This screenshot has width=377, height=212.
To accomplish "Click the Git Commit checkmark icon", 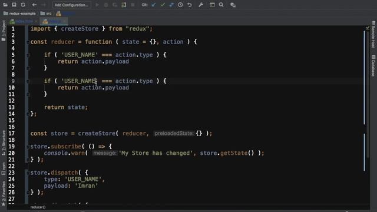I will 163,5.
